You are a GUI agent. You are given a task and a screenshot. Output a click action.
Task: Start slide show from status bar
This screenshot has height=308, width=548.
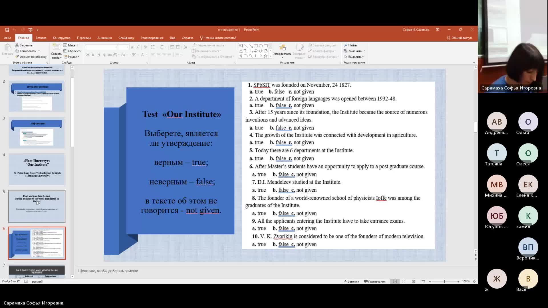pos(423,281)
